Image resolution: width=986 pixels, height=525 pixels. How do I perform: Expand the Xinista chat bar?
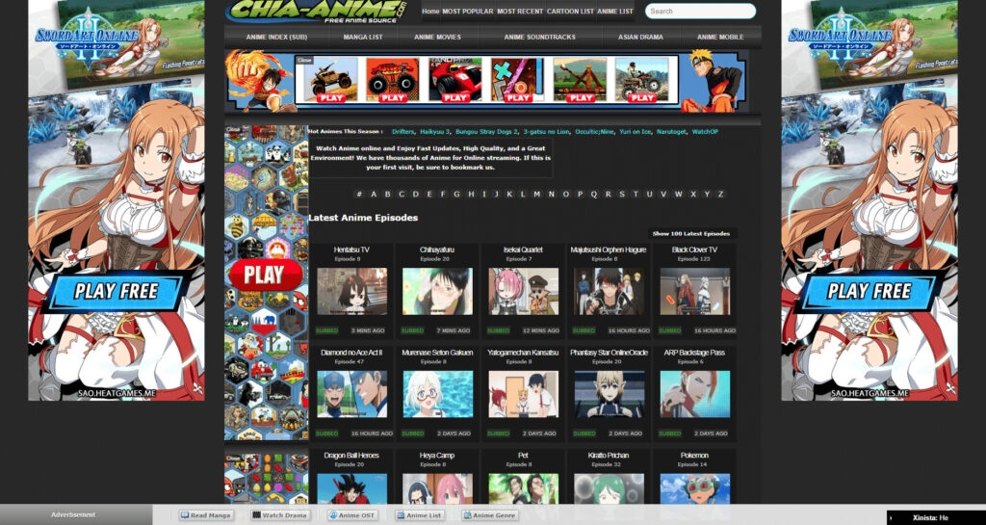click(936, 517)
